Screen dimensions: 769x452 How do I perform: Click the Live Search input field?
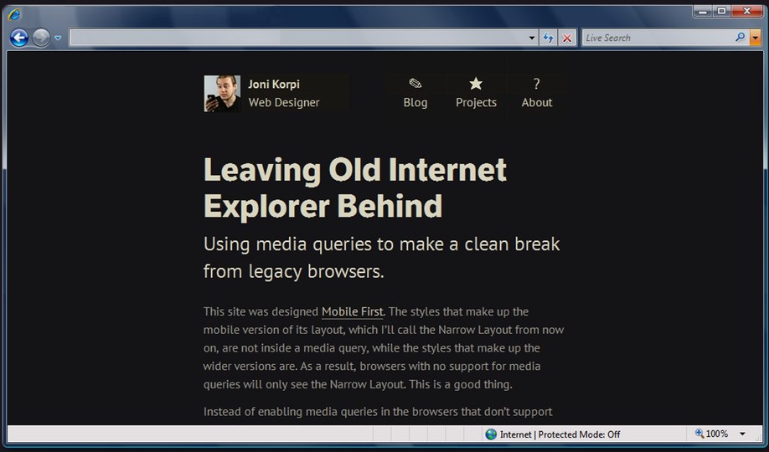[658, 38]
